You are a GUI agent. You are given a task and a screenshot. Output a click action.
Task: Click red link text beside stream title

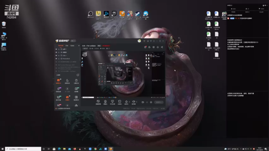[x=106, y=46]
